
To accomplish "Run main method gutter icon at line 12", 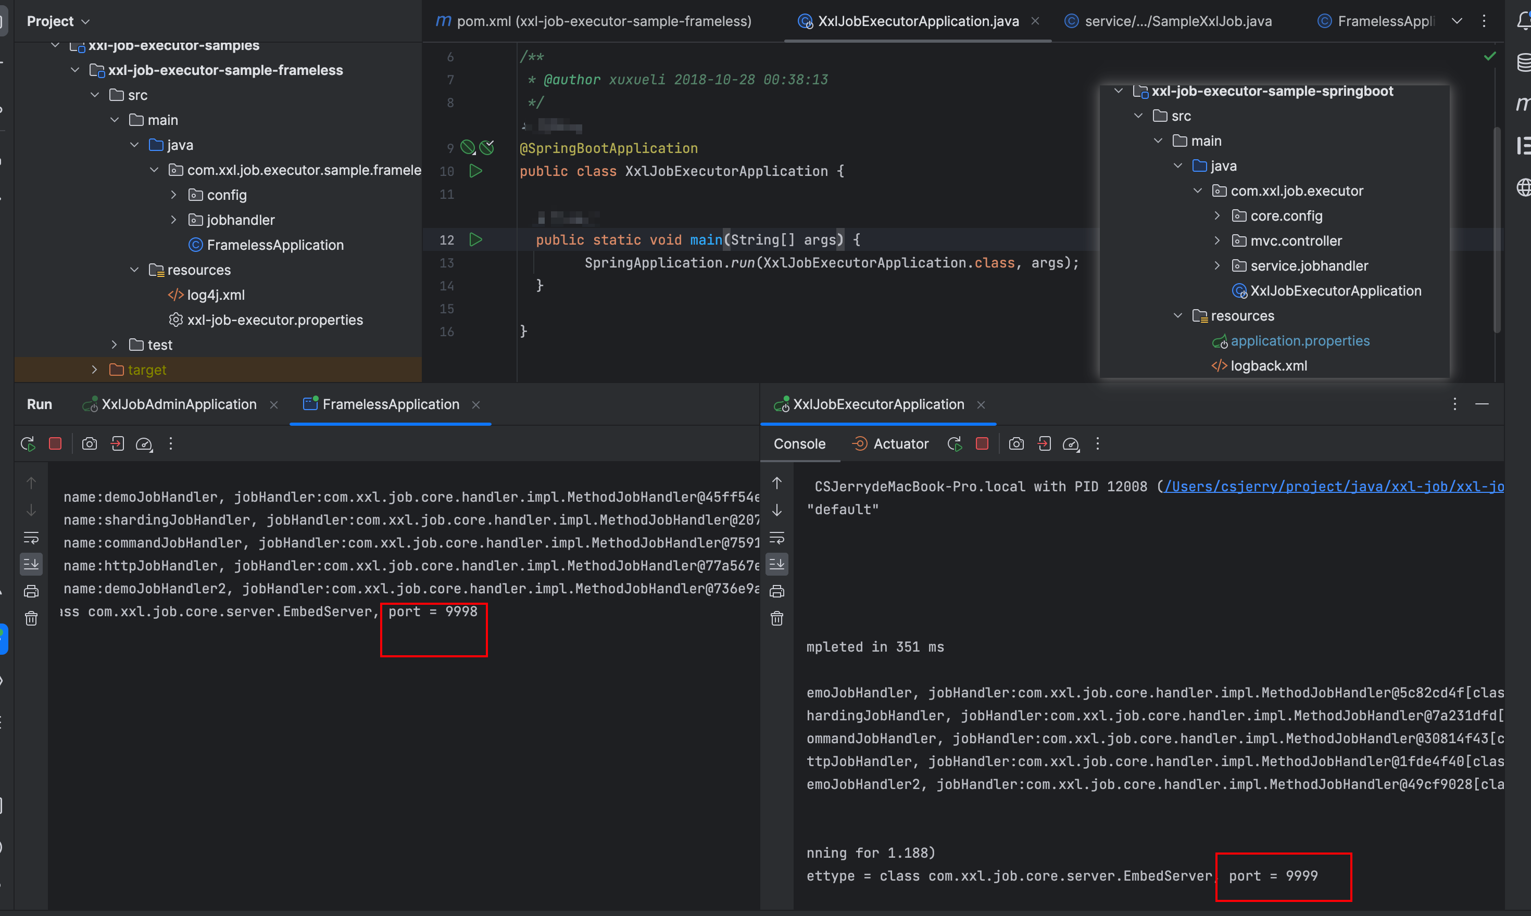I will coord(475,239).
